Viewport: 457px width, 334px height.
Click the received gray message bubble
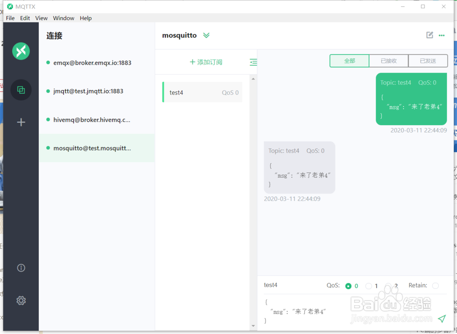(x=299, y=168)
